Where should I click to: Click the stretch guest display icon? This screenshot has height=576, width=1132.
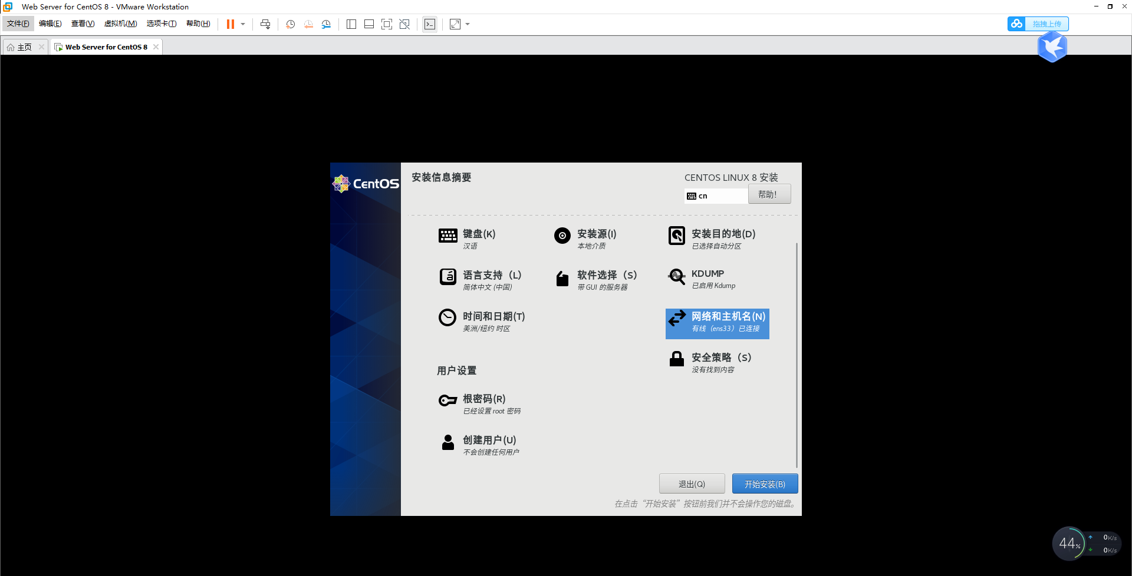(x=455, y=24)
